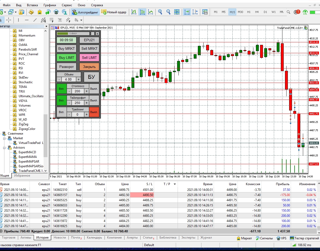The width and height of the screenshot is (320, 251).
Task: Turn on Take-profit with Вкл. button
Action: tap(61, 100)
